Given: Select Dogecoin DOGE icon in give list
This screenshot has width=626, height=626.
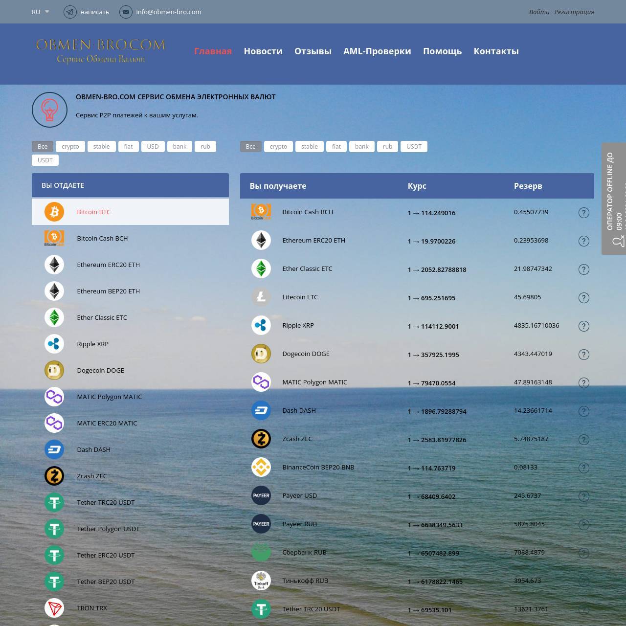Looking at the screenshot, I should (x=54, y=370).
